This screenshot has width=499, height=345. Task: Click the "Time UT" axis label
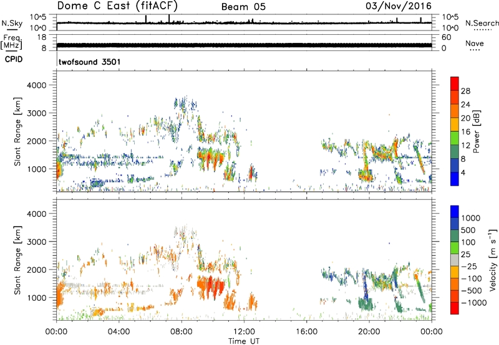[x=244, y=341]
